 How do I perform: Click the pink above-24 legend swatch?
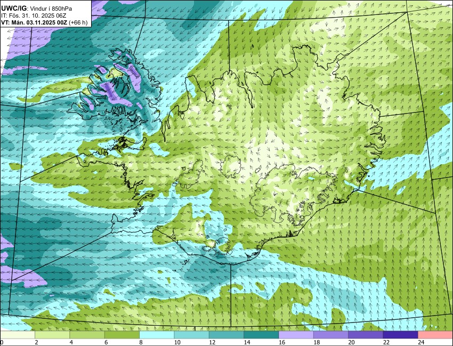pyautogui.click(x=435, y=335)
